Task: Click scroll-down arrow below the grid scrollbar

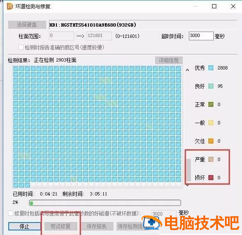Action: [187, 185]
